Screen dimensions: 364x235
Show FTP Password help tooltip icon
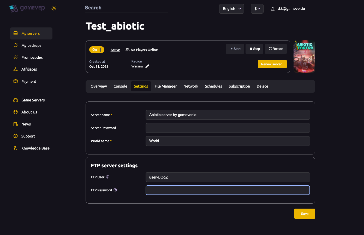click(115, 190)
